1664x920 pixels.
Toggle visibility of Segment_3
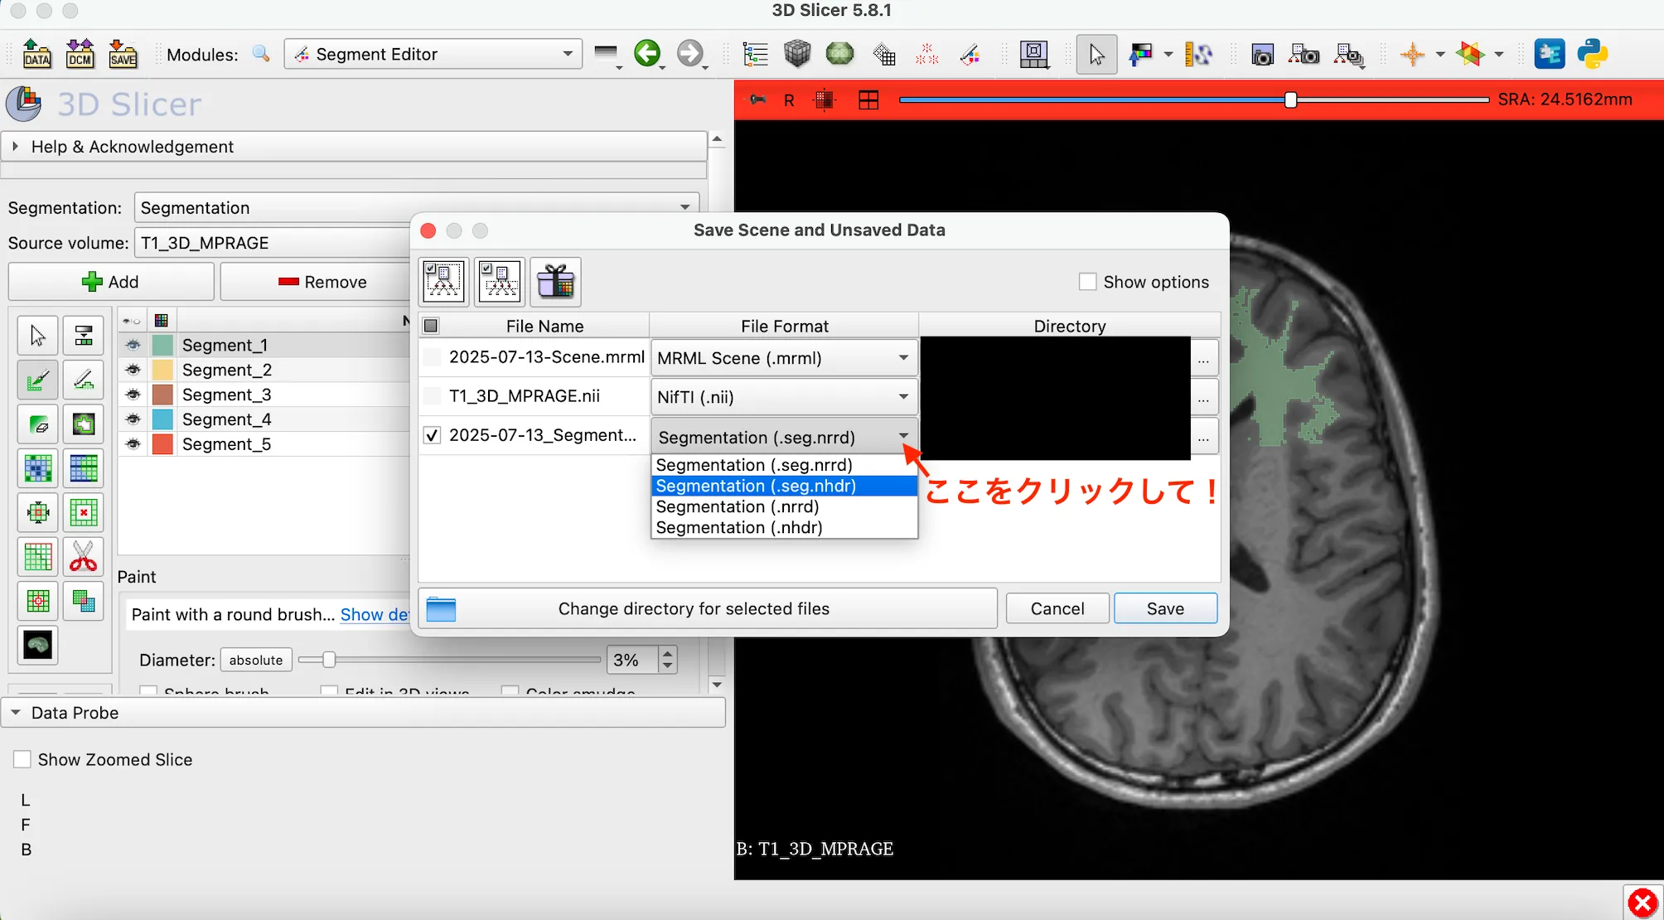132,395
